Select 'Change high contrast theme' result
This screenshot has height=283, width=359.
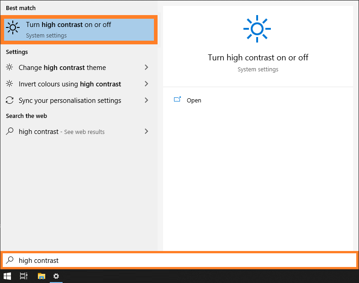tap(78, 67)
